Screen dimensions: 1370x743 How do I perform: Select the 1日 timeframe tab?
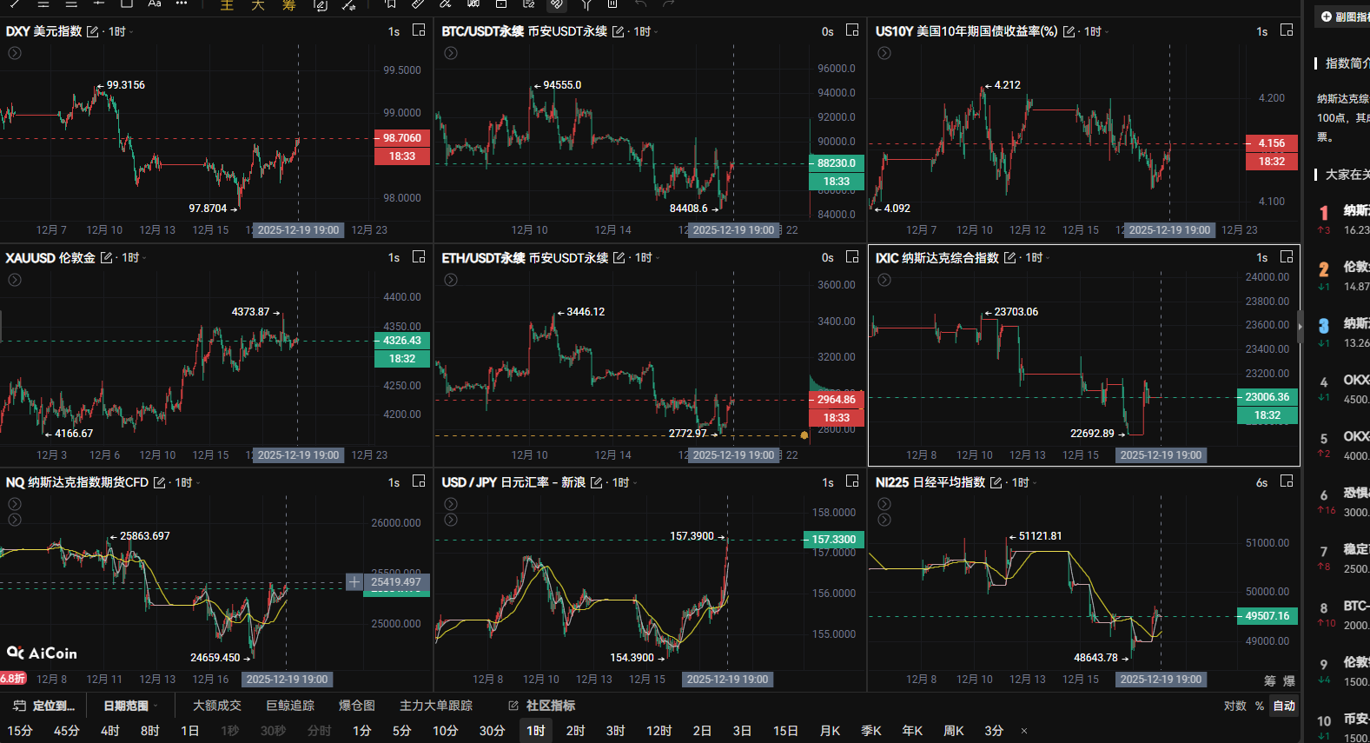click(x=189, y=731)
